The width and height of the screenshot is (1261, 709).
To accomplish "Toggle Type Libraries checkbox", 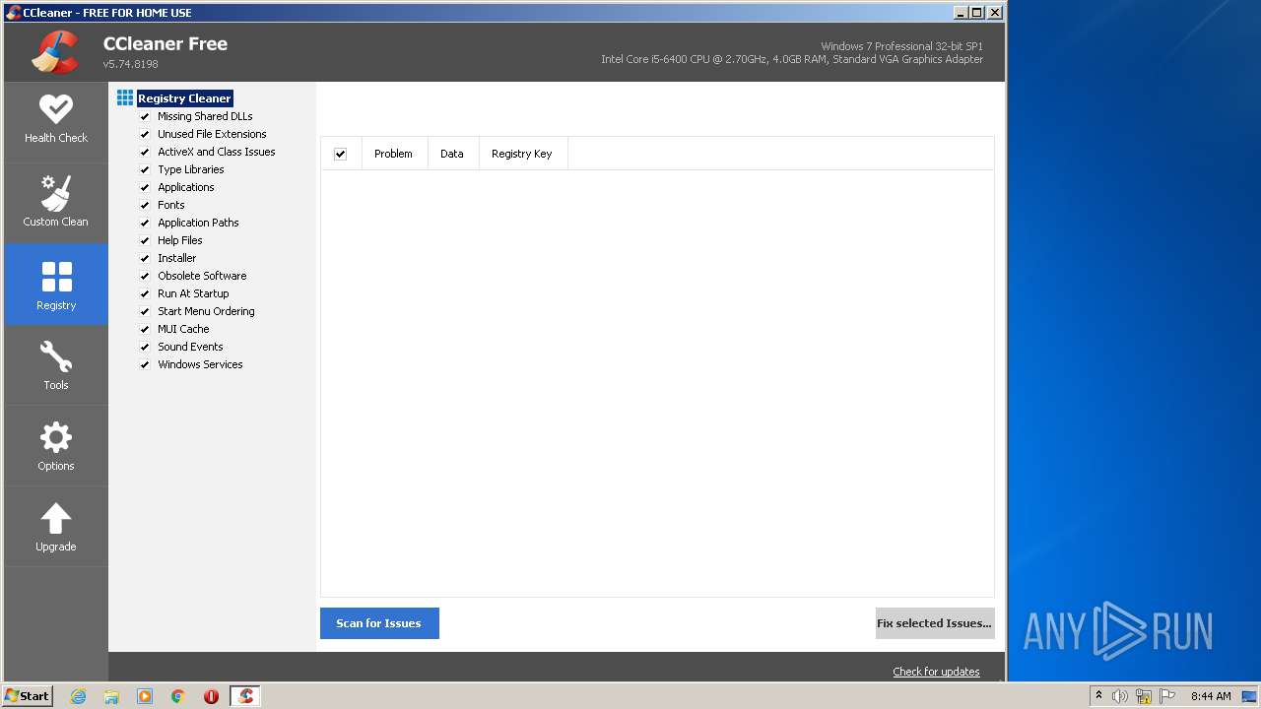I will (x=145, y=169).
